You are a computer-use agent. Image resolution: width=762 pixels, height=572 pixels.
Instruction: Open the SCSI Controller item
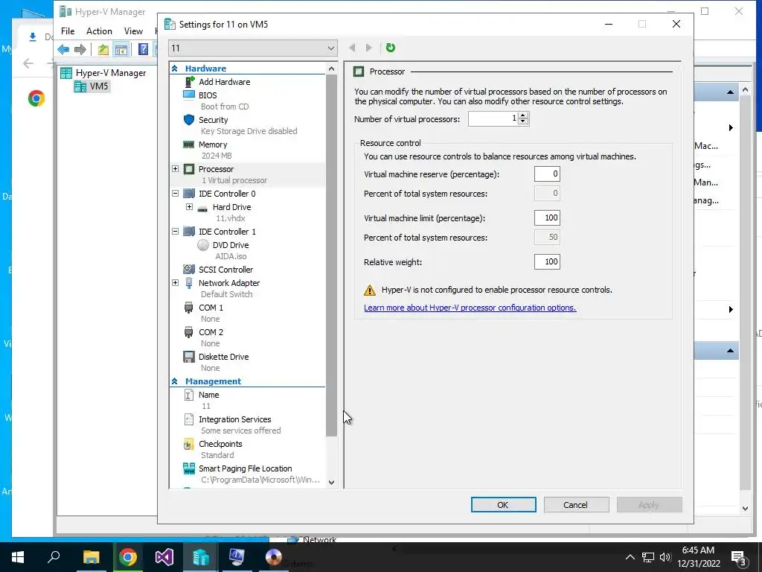point(225,270)
